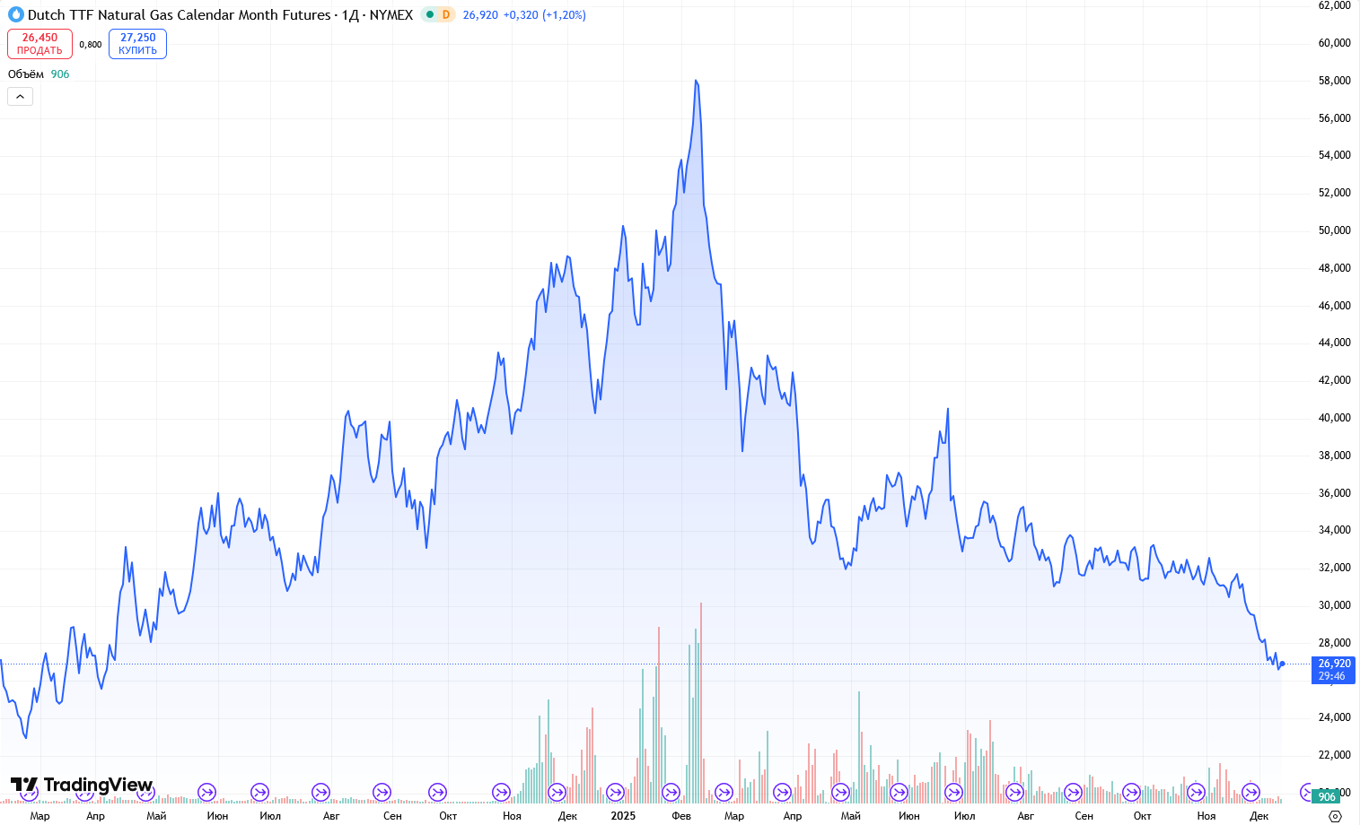This screenshot has width=1360, height=825.
Task: Select the Объём volume indicator label
Action: click(x=26, y=74)
